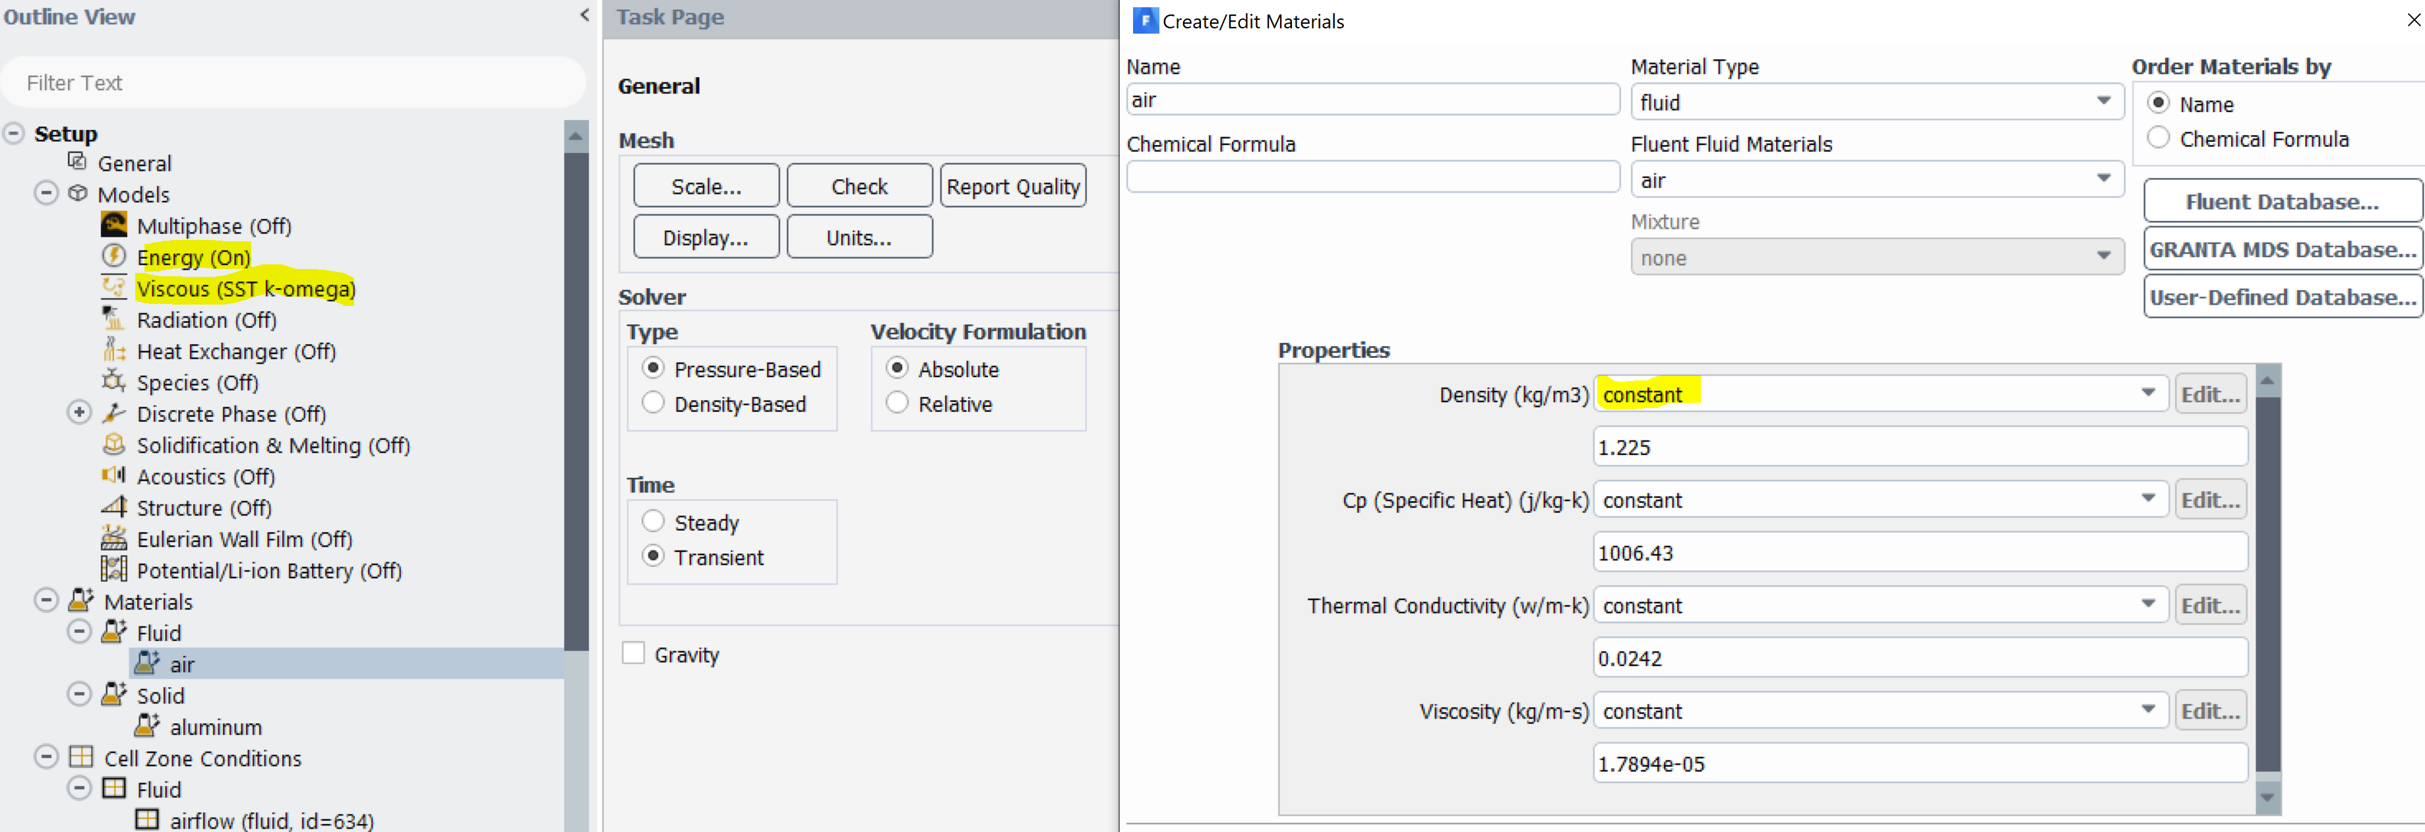Open the Material Type dropdown

(1876, 102)
